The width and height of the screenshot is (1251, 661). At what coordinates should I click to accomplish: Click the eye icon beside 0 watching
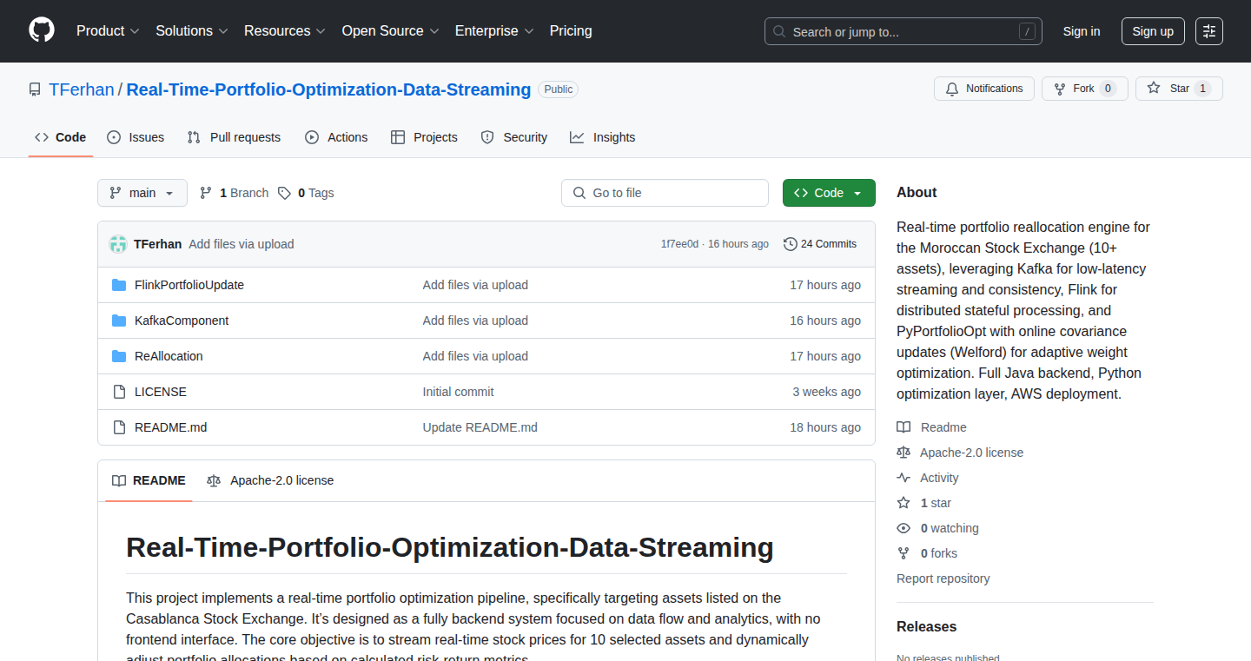tap(903, 528)
